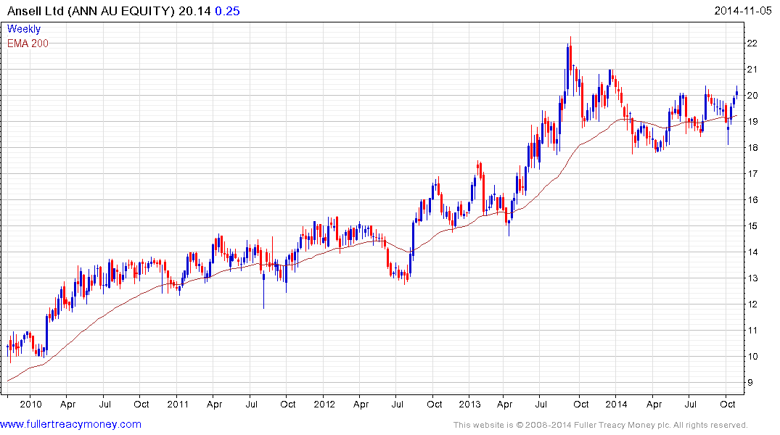Click the 11 price axis label
Viewport: 780px width, 435px height.
[x=752, y=331]
